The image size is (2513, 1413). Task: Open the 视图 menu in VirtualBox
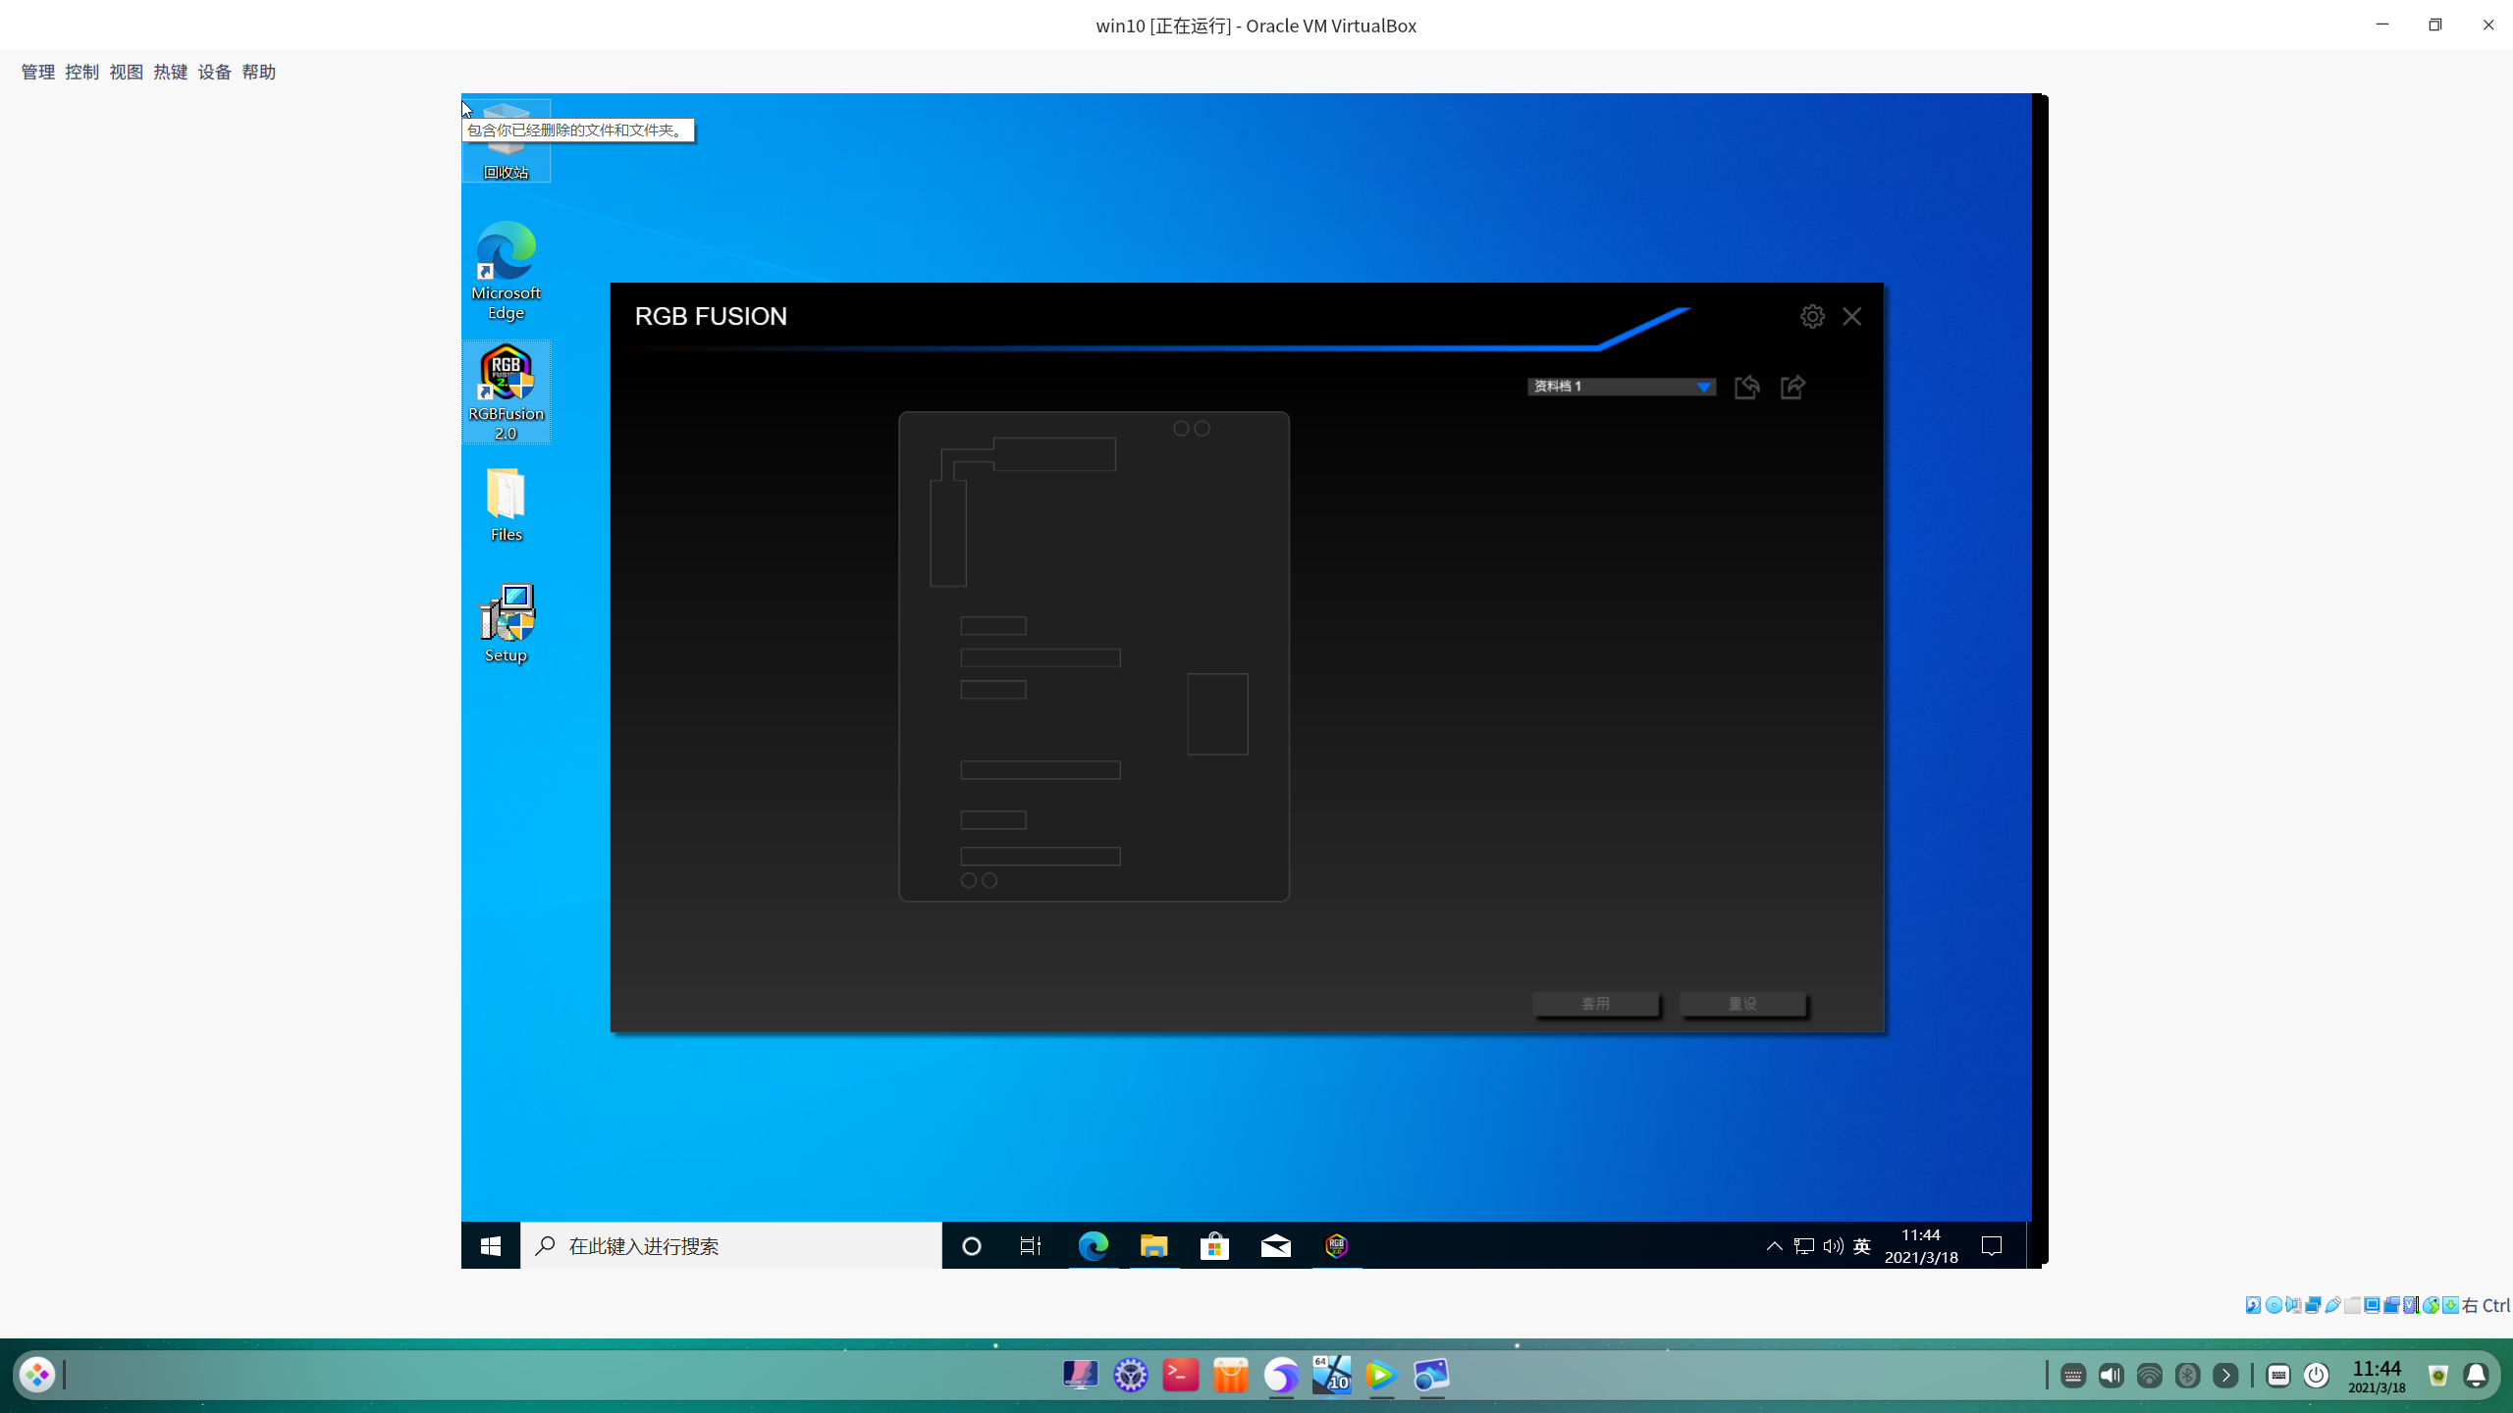pos(126,72)
